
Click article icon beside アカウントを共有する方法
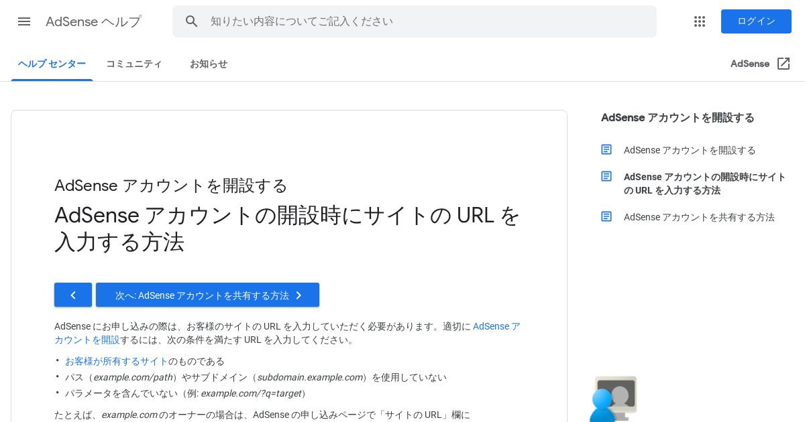pos(606,216)
